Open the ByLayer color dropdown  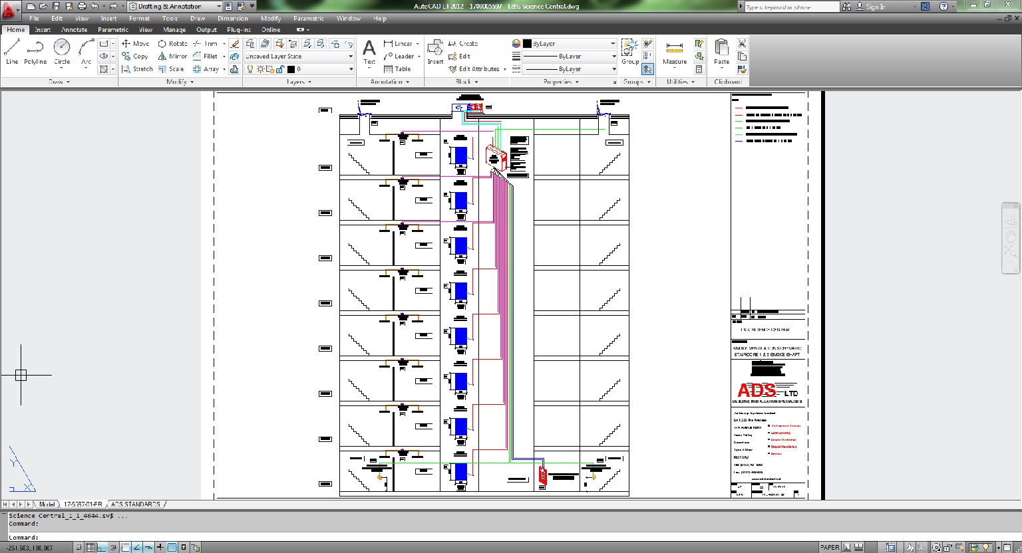point(570,43)
